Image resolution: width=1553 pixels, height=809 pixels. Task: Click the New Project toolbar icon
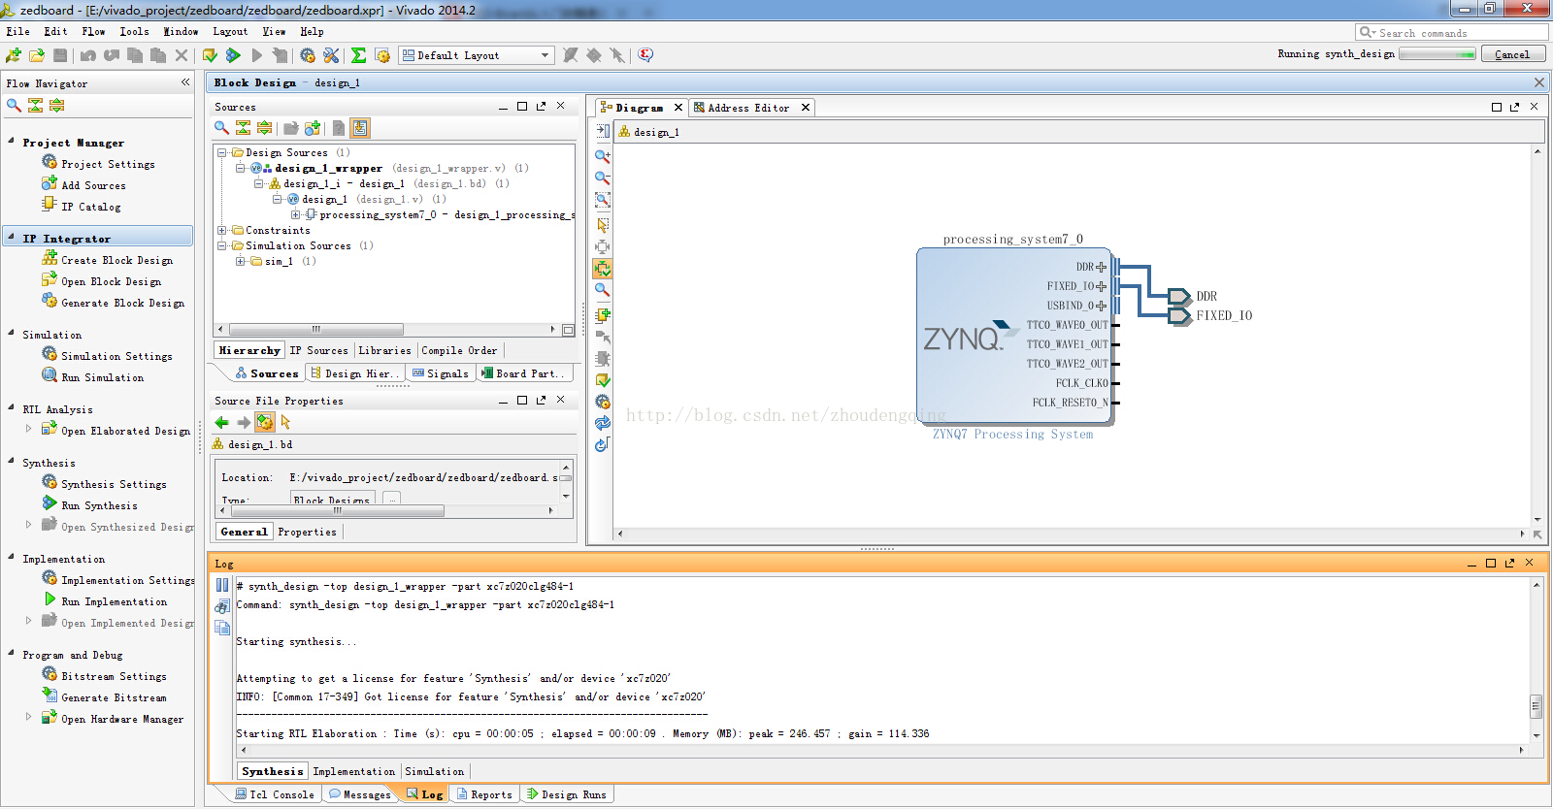click(14, 55)
